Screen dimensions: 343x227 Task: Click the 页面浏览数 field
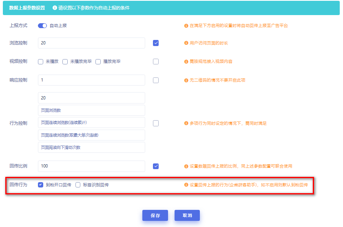[91, 110]
